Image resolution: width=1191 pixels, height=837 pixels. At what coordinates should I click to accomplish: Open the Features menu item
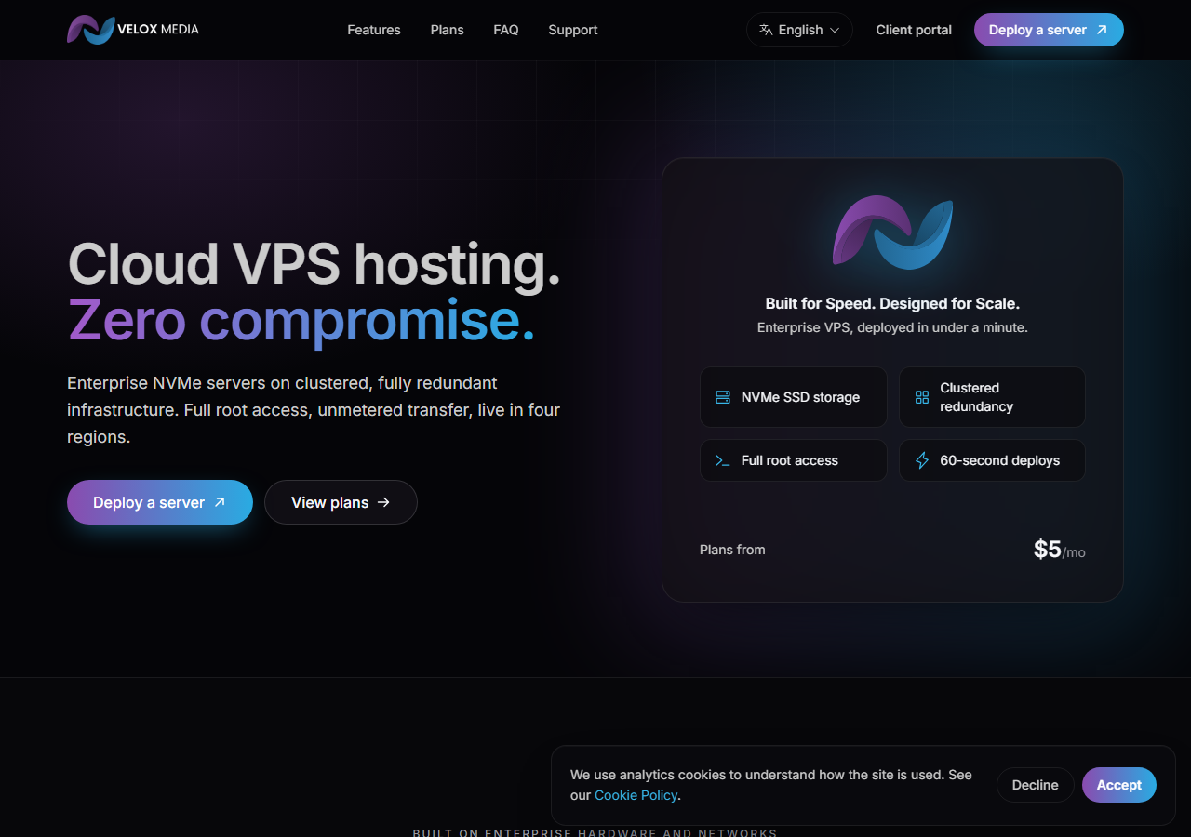coord(374,30)
